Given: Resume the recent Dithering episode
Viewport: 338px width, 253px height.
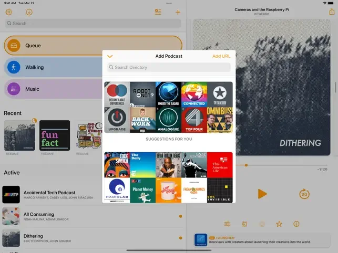Looking at the screenshot, I should [19, 135].
